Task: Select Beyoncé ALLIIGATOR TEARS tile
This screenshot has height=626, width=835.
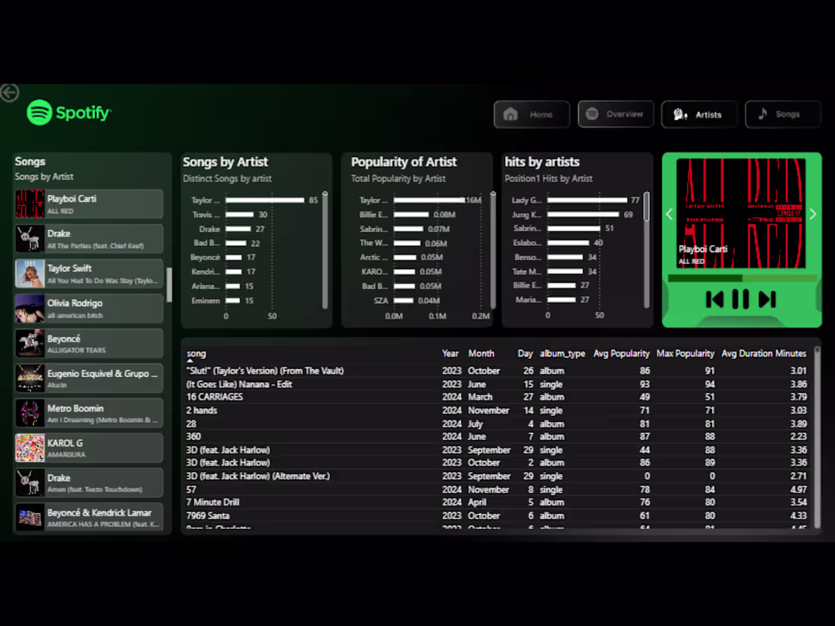Action: pyautogui.click(x=88, y=343)
